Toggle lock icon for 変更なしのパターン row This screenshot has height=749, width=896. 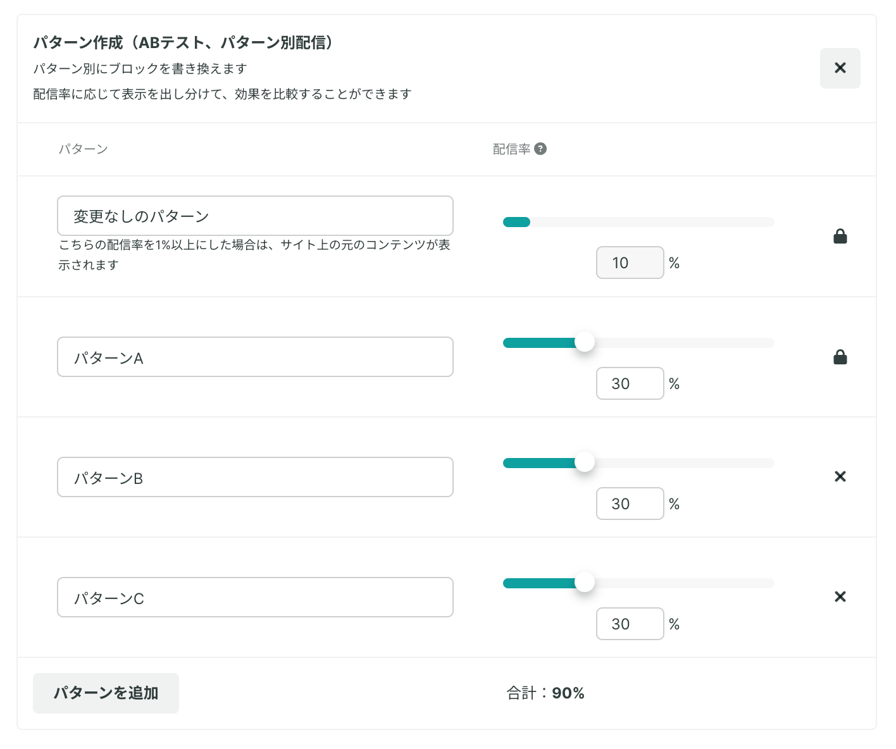(x=840, y=237)
